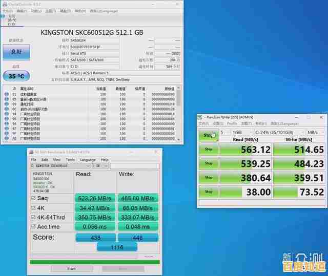The height and width of the screenshot is (276, 328).
Task: Toggle the 4K-64Thrd test checkbox
Action: coord(34,217)
